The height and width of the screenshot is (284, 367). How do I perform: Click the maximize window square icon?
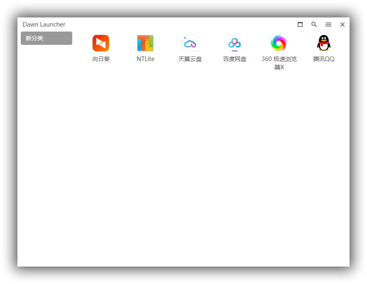click(300, 24)
